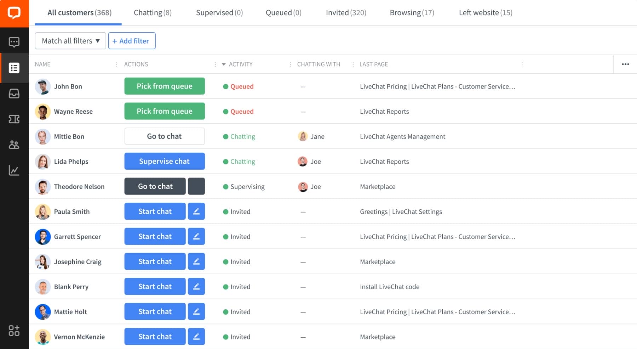Select the Customers list sidebar icon
Image resolution: width=637 pixels, height=349 pixels.
coord(14,68)
